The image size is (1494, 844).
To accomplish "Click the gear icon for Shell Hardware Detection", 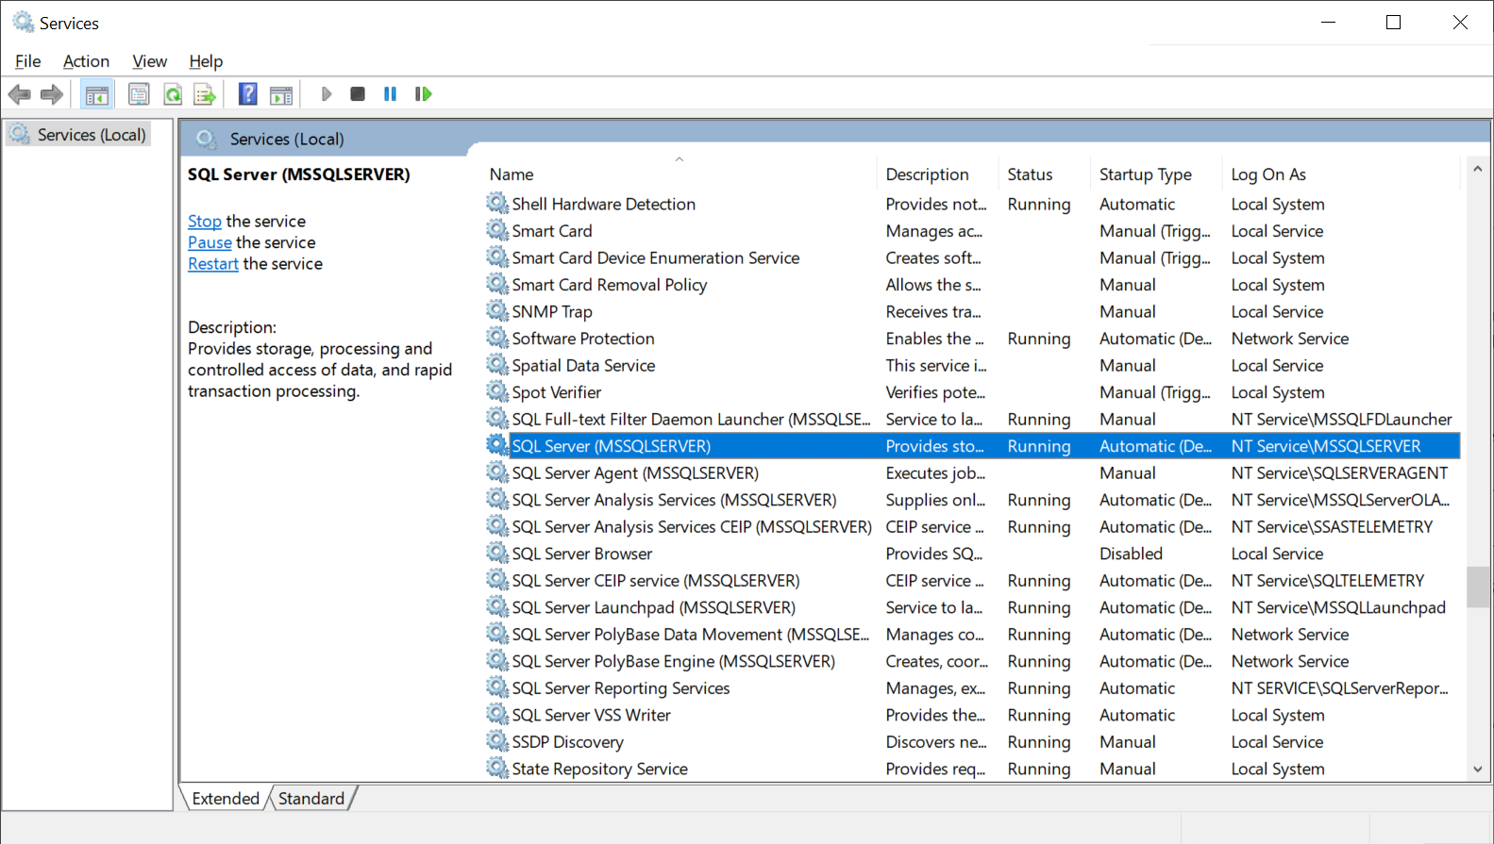I will 497,204.
